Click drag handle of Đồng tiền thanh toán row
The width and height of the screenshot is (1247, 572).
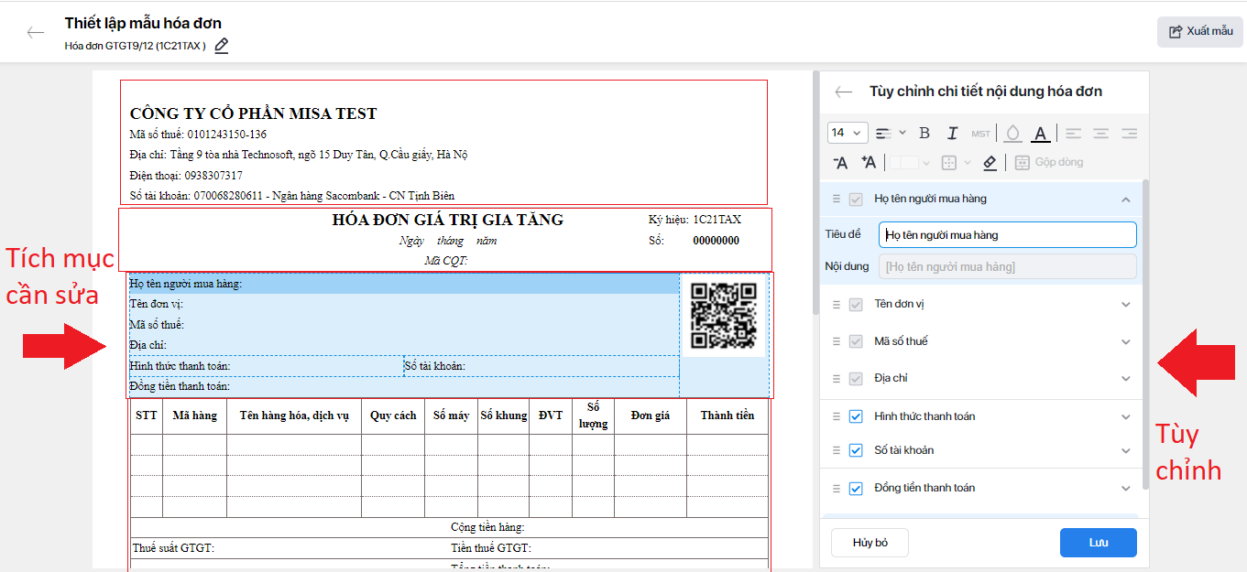[836, 488]
